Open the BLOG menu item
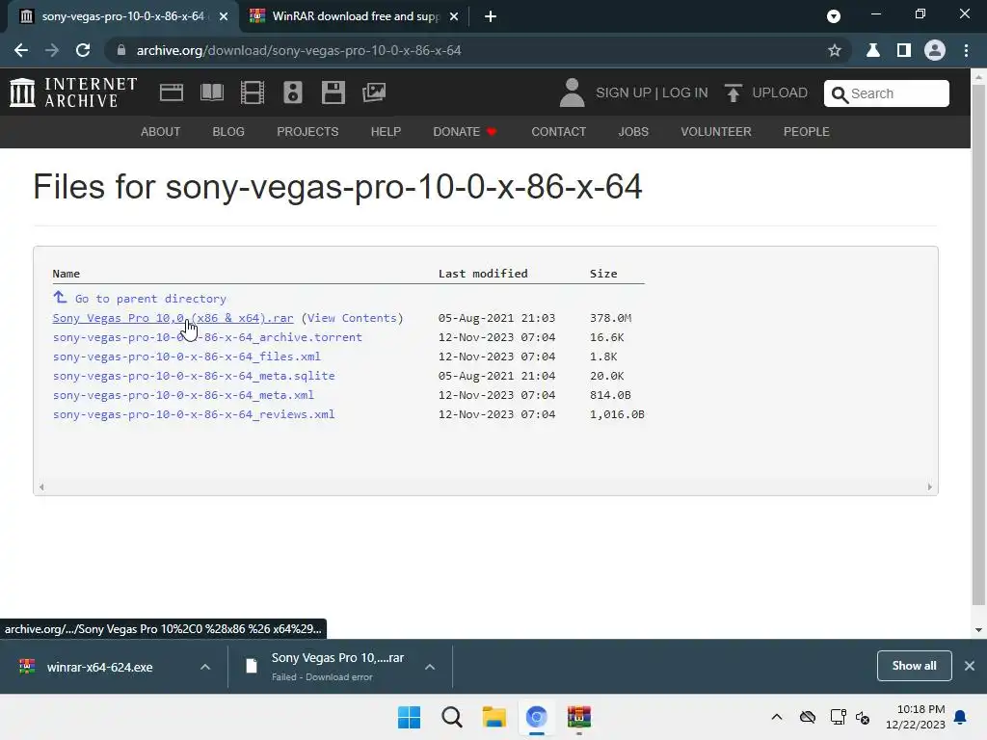This screenshot has width=987, height=740. click(x=228, y=131)
